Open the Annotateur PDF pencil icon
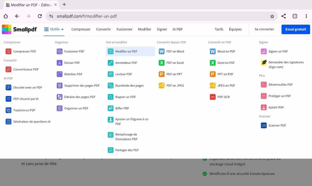 [x=110, y=63]
